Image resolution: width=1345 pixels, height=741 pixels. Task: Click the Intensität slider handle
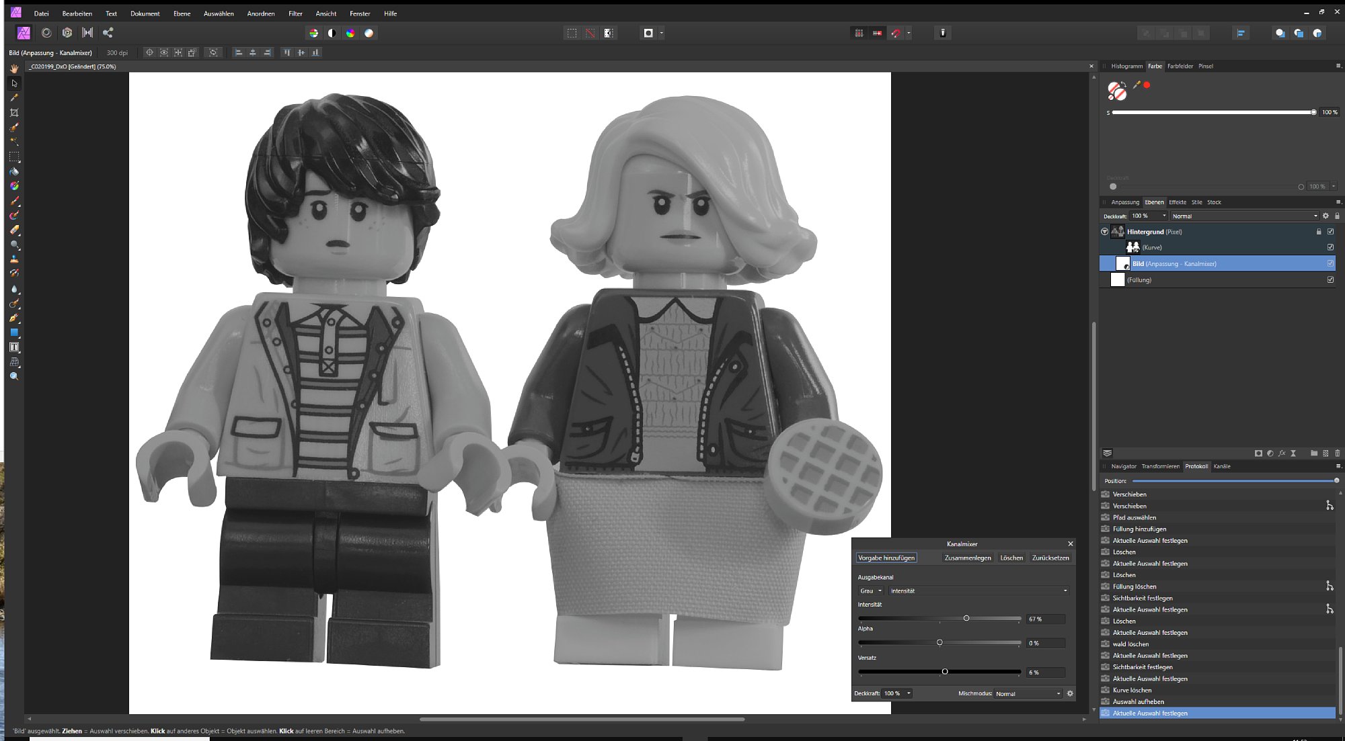tap(966, 618)
